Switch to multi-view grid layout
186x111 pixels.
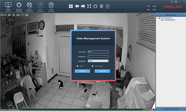click(x=71, y=6)
